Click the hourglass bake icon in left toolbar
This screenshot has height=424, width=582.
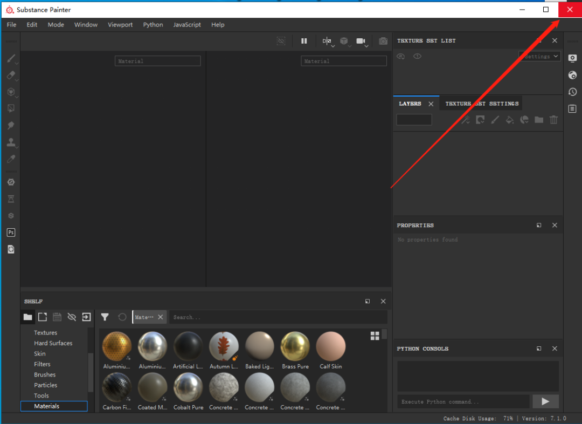point(11,199)
